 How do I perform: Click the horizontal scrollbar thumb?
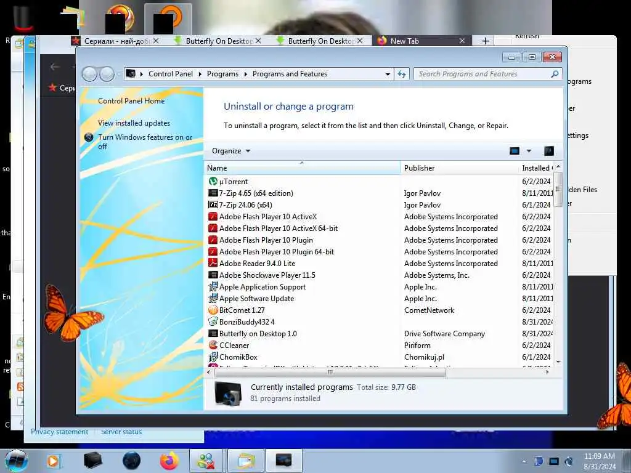330,373
